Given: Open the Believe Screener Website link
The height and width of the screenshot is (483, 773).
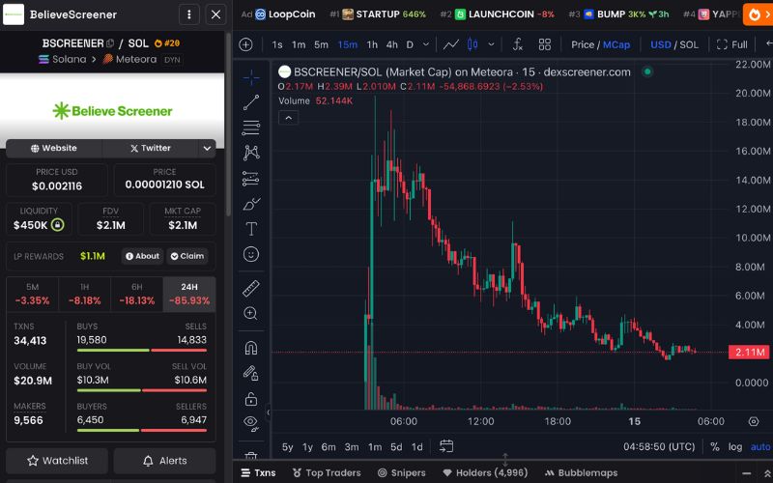Looking at the screenshot, I should (54, 148).
